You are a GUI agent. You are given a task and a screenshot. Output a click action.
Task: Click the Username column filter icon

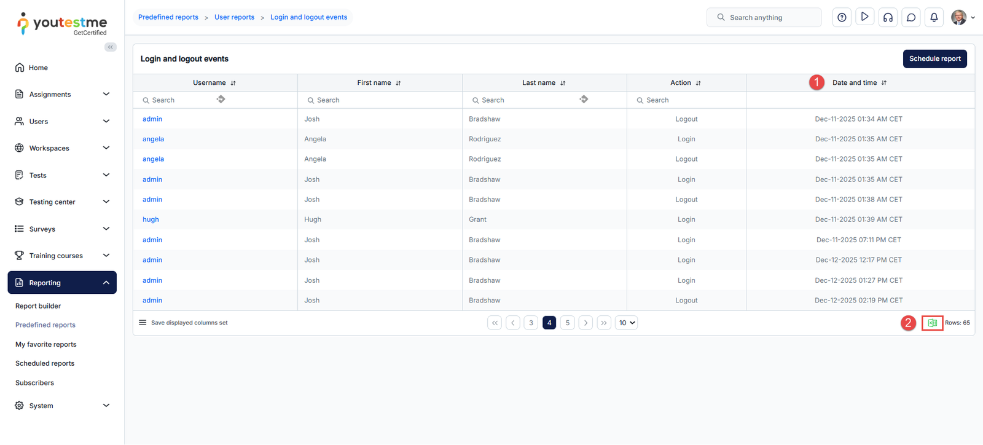click(x=221, y=100)
